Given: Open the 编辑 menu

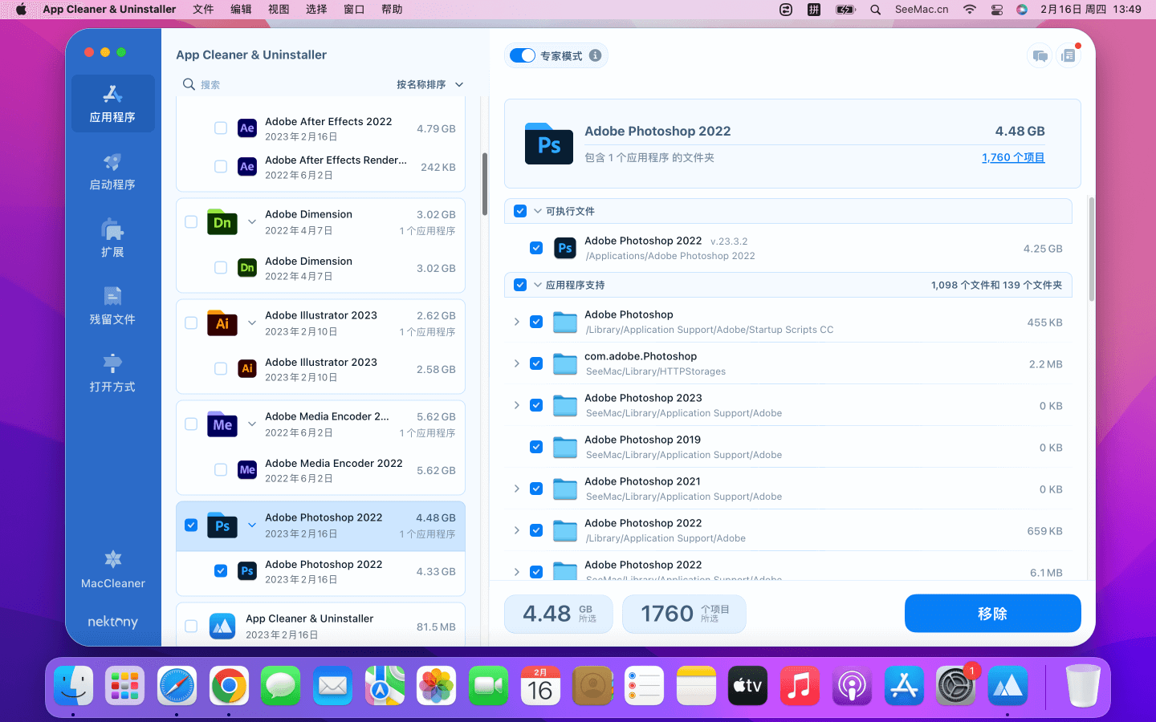Looking at the screenshot, I should click(241, 10).
